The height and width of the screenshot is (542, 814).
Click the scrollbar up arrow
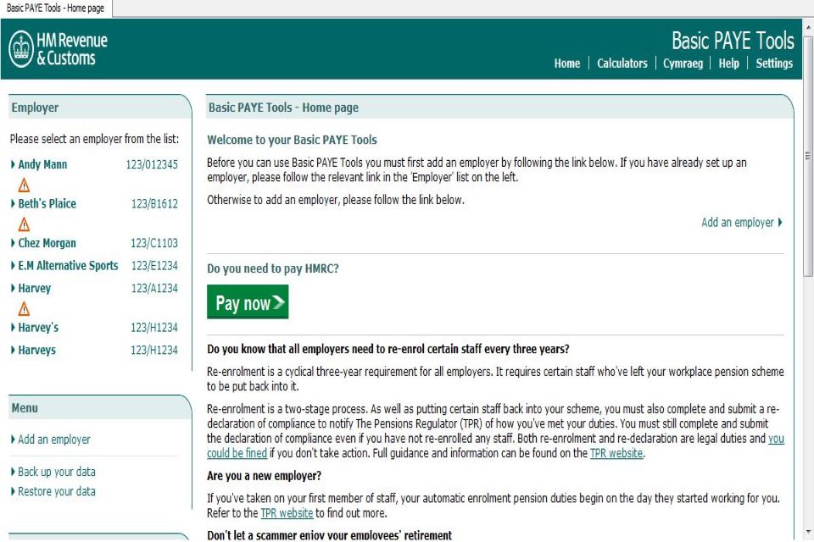(x=808, y=27)
